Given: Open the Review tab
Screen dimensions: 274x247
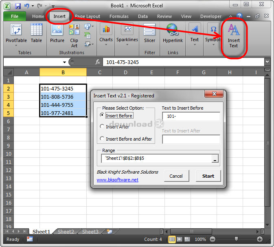Looking at the screenshot, I should (x=164, y=16).
